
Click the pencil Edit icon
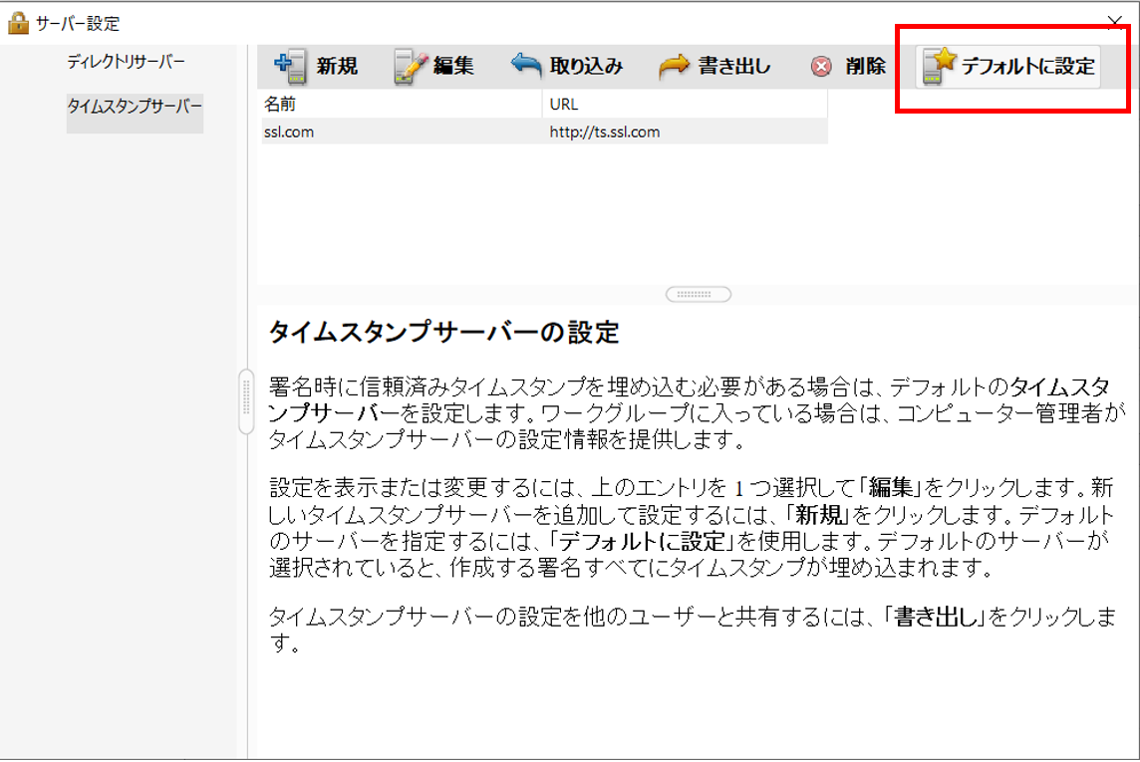tap(410, 66)
